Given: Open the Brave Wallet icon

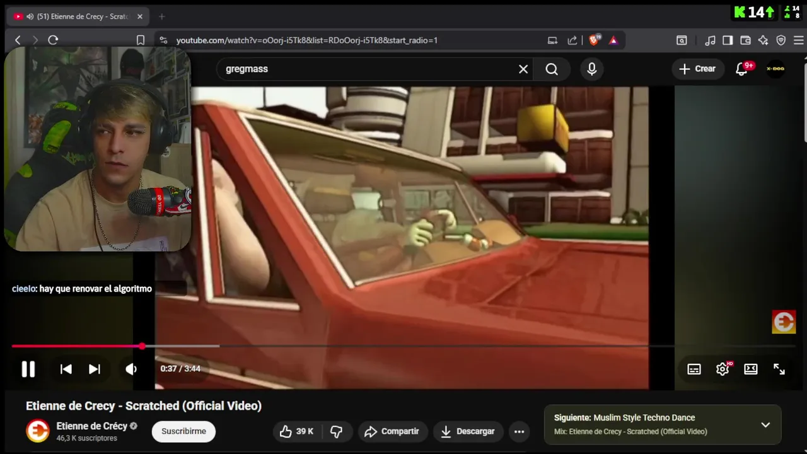Looking at the screenshot, I should coord(745,40).
